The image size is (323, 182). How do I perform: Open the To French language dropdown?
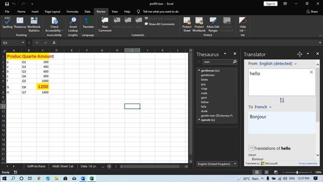pos(263,107)
